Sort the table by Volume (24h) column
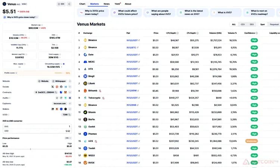This screenshot has width=280, height=168. click(x=215, y=33)
